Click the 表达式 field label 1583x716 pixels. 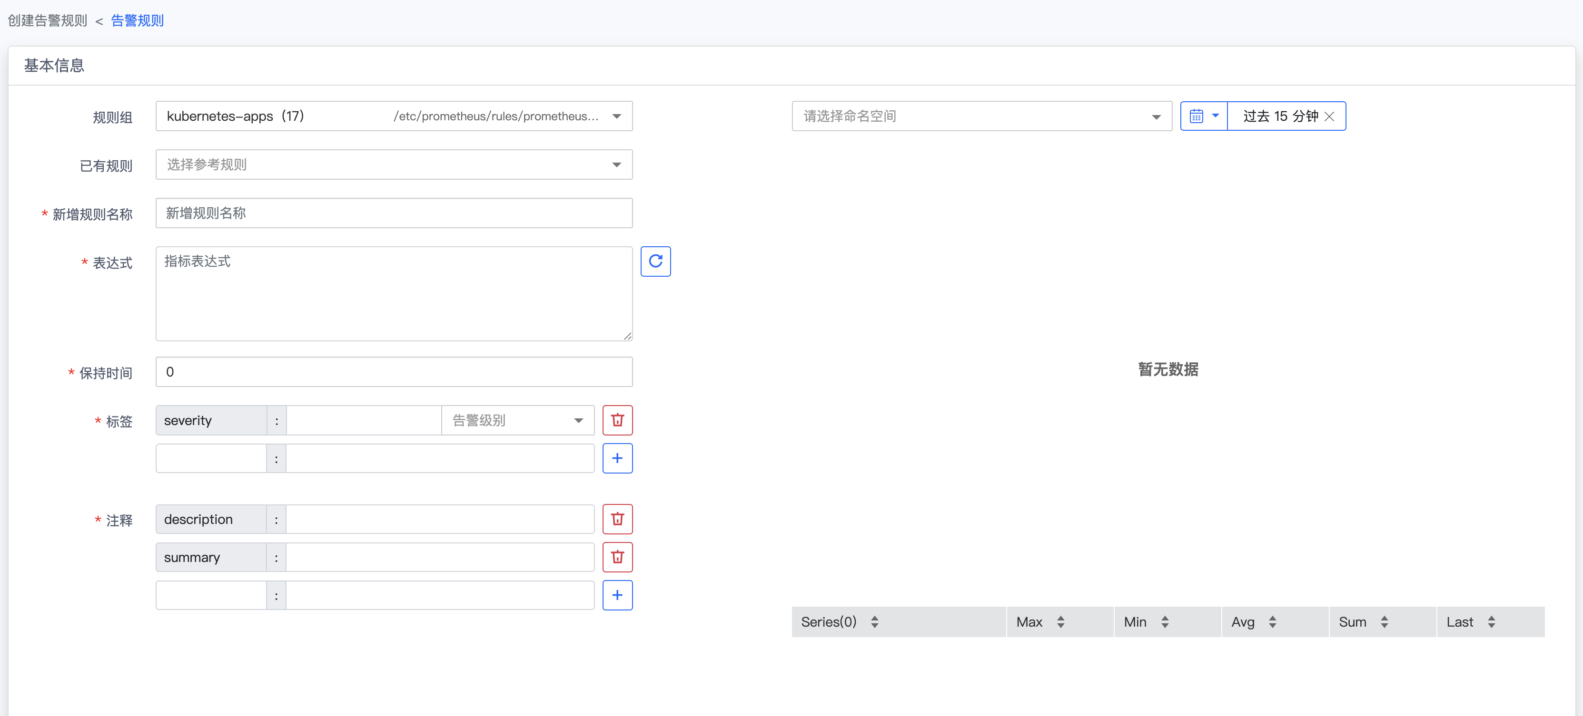(112, 263)
